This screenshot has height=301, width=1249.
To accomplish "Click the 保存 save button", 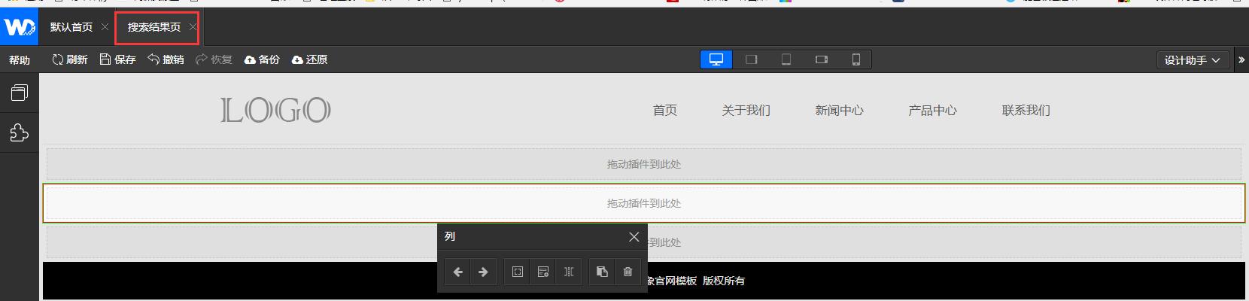I will point(118,59).
